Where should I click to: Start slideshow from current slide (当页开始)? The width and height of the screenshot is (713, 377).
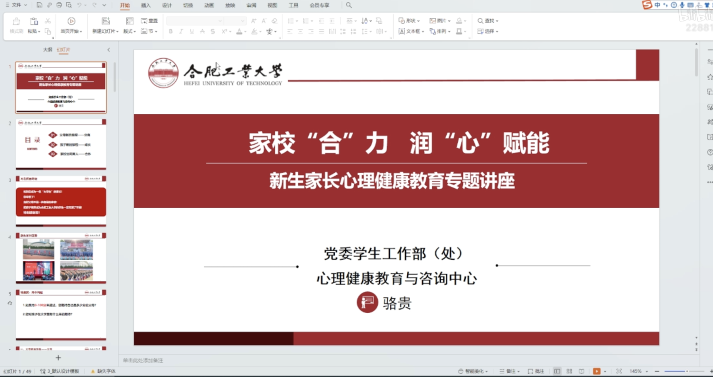(71, 25)
